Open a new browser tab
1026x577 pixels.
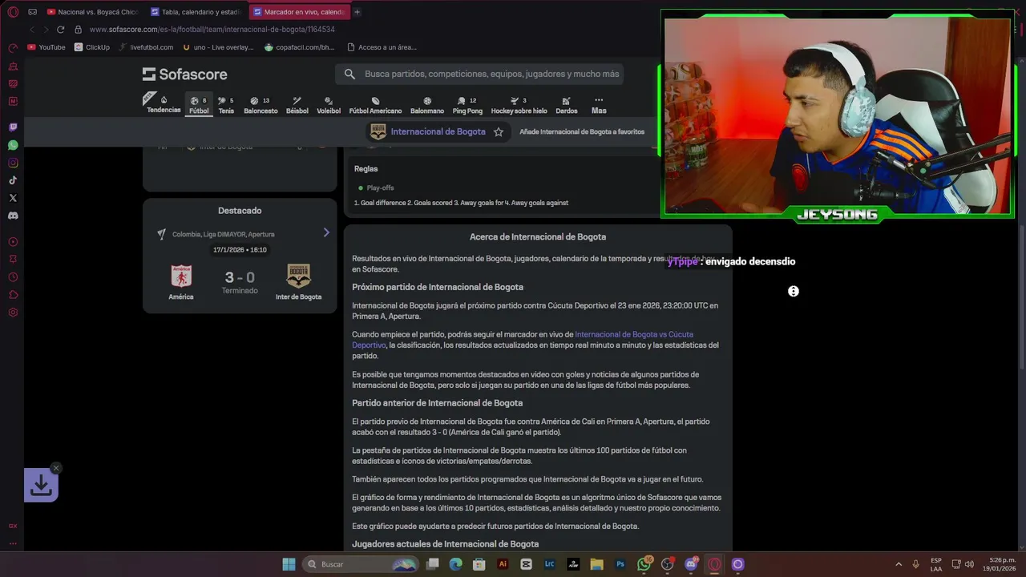point(357,12)
